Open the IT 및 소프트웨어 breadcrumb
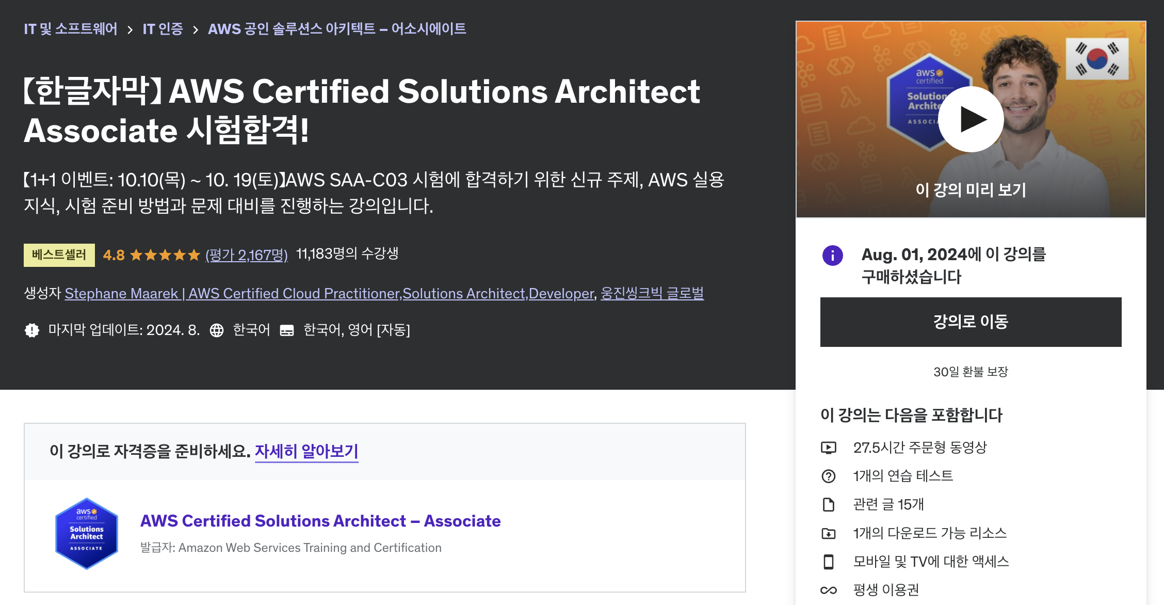The image size is (1164, 605). click(x=71, y=29)
